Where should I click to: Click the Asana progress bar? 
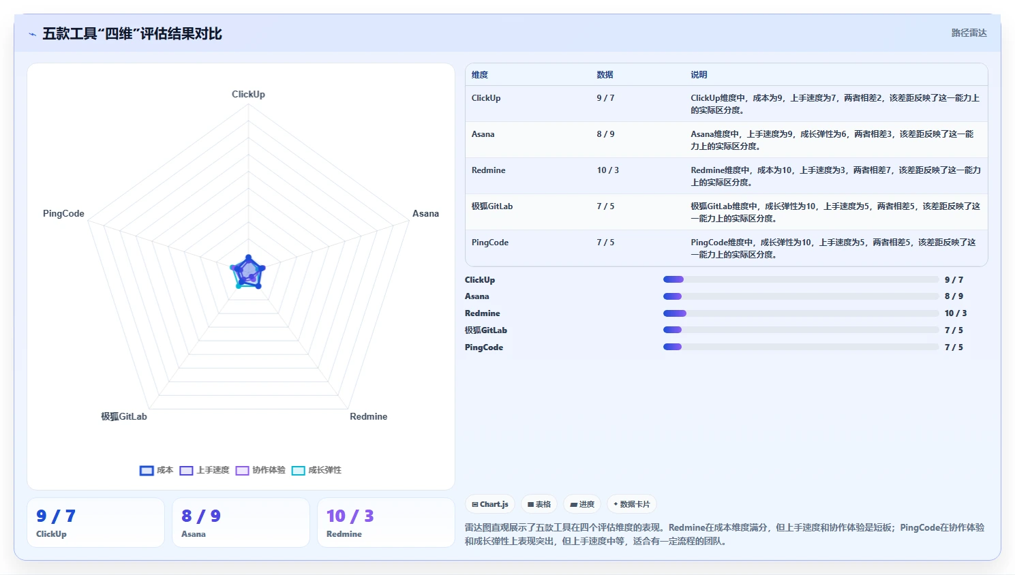point(801,296)
